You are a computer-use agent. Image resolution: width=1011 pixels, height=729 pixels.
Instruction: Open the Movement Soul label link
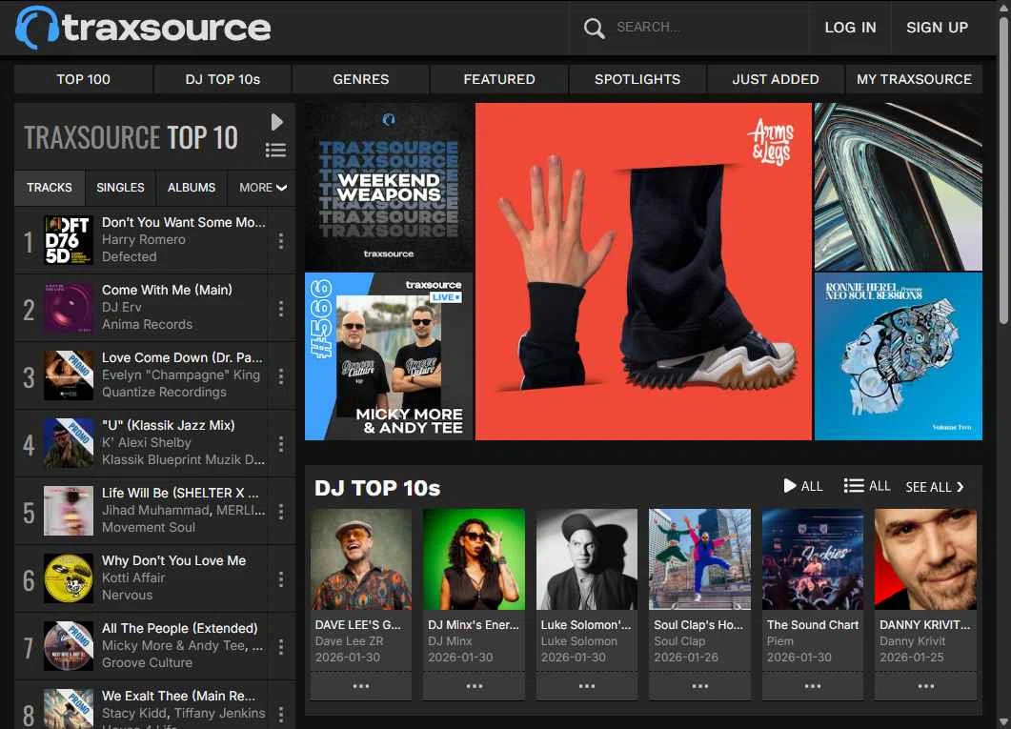click(x=149, y=527)
